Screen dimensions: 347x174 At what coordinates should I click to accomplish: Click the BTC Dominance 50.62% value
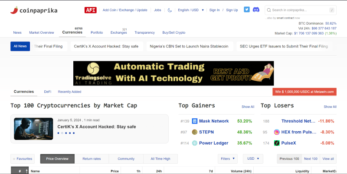click(331, 23)
